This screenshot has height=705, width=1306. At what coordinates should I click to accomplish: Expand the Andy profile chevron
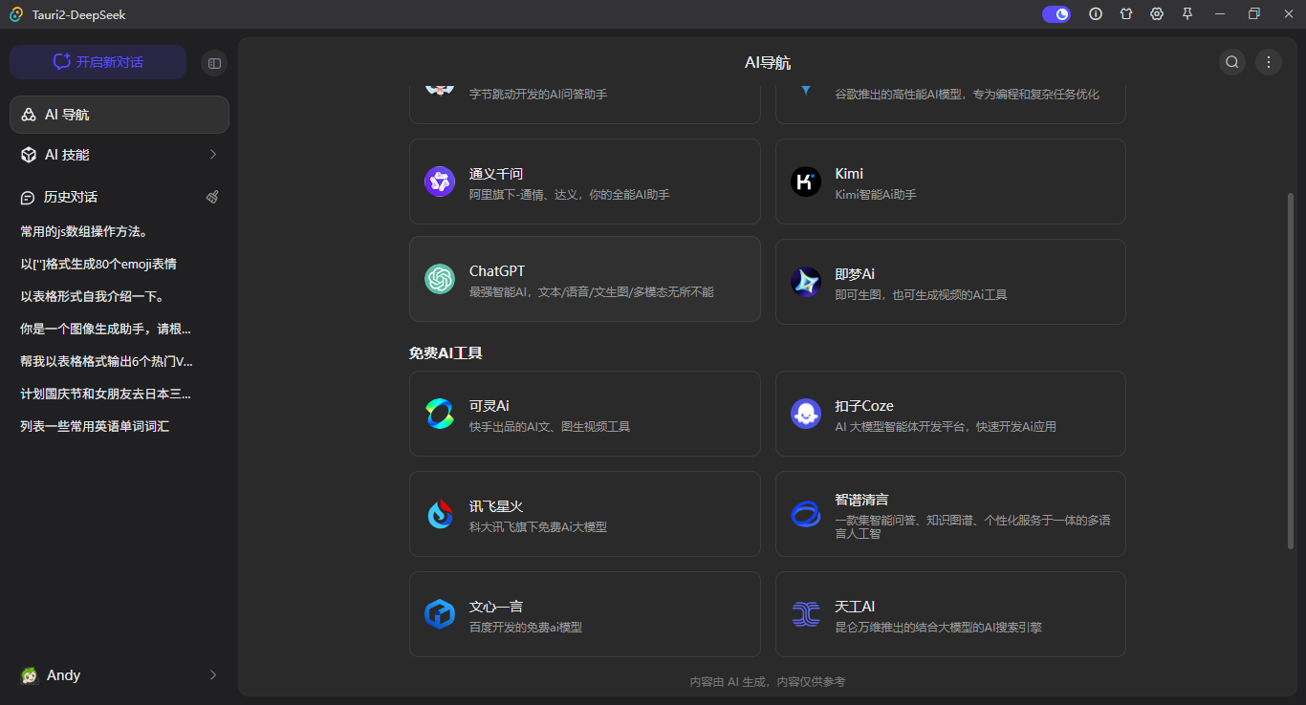(213, 675)
